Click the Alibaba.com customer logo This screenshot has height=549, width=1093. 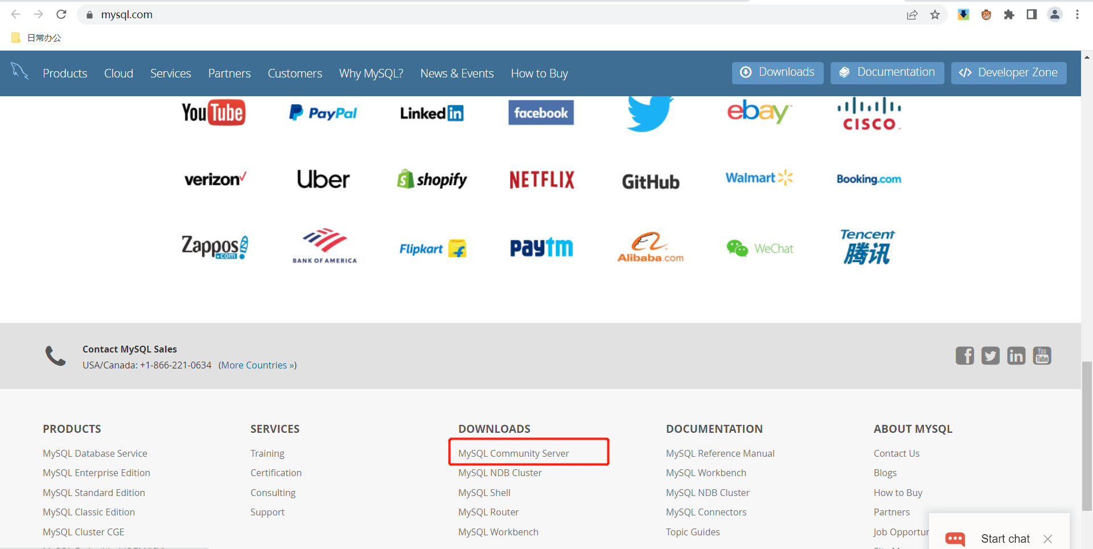tap(651, 247)
